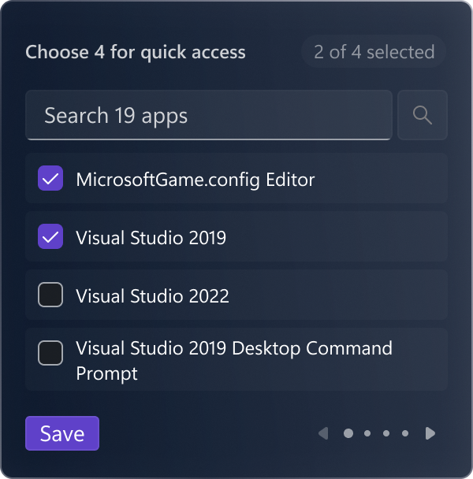Image resolution: width=473 pixels, height=479 pixels.
Task: Click blank space in Visual Studio 2022 row
Action: click(x=337, y=295)
